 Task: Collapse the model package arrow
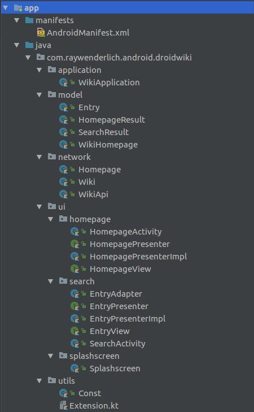40,95
